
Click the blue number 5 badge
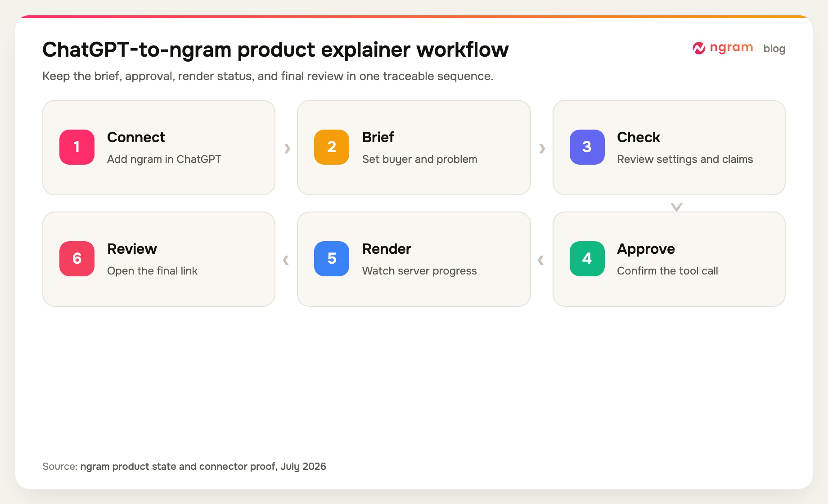tap(332, 259)
